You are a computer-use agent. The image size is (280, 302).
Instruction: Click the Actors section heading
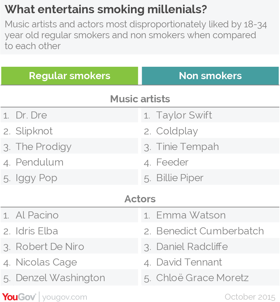pyautogui.click(x=140, y=199)
